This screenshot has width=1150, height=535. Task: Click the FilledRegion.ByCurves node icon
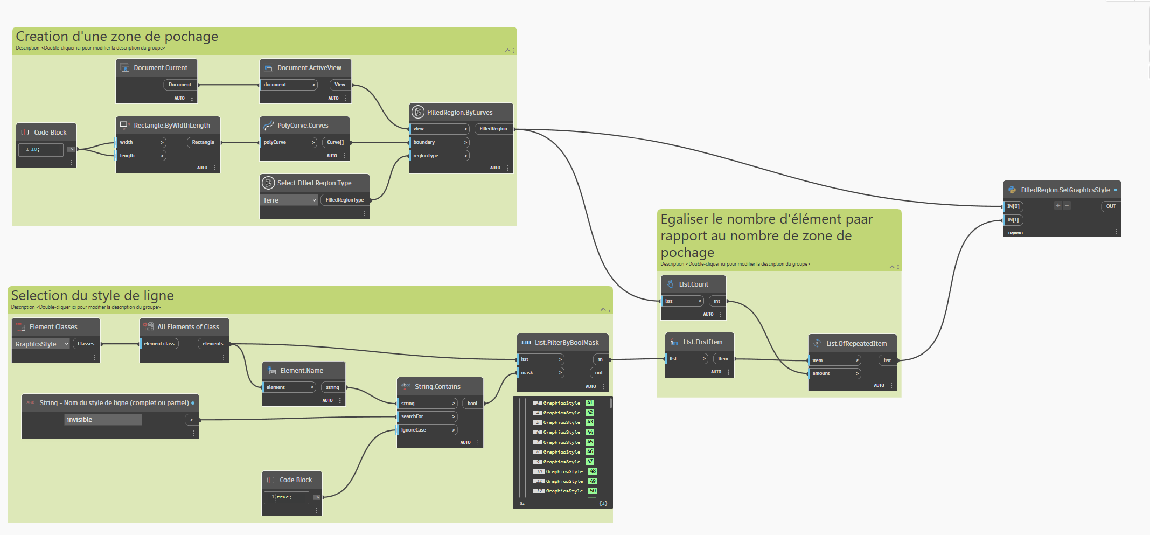pos(418,112)
